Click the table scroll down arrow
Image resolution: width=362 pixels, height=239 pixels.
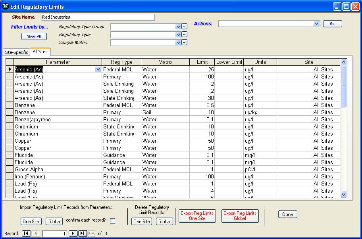click(343, 195)
